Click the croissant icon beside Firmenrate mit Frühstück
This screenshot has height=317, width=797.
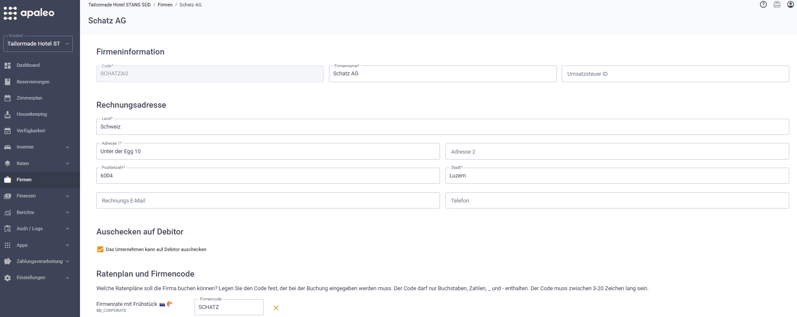[169, 304]
